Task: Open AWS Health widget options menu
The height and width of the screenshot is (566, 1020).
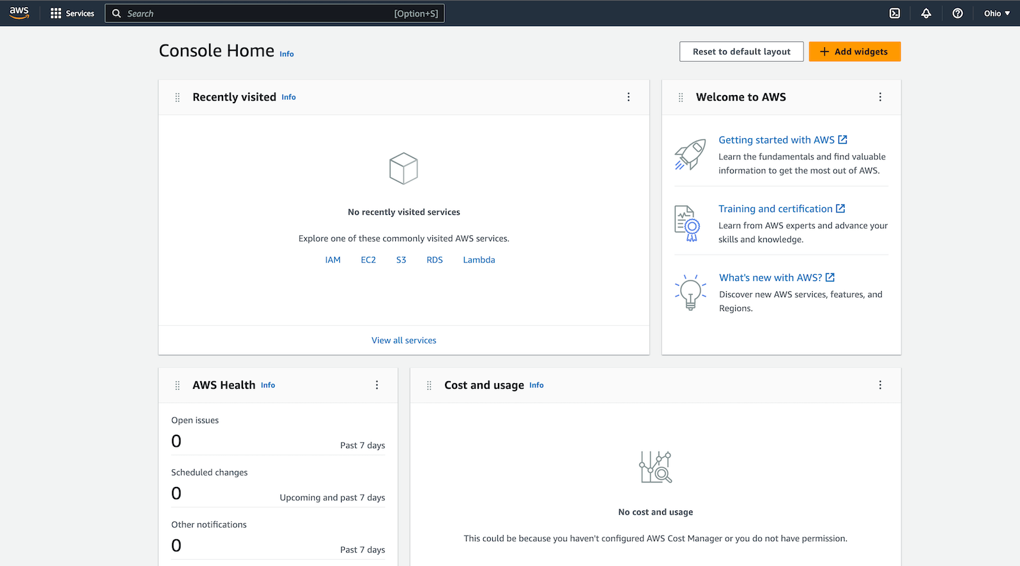Action: [377, 385]
